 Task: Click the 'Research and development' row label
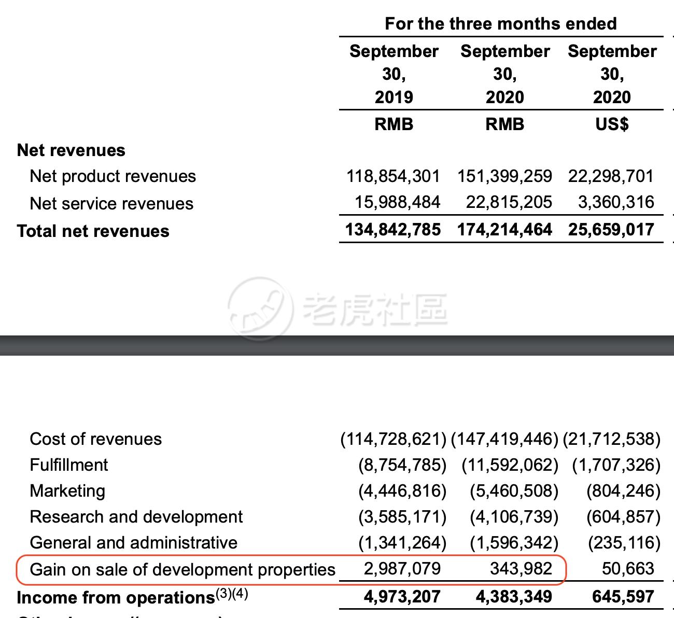(x=136, y=517)
